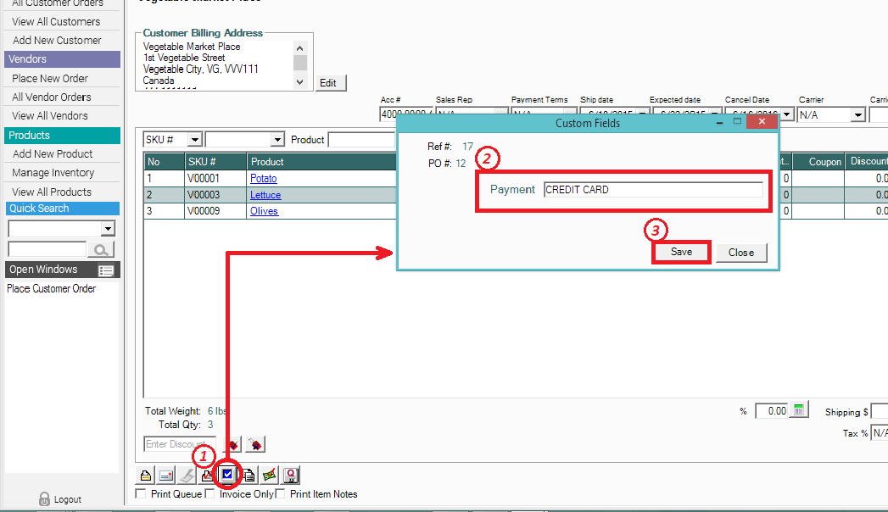
Task: Click the email envelope icon in the bottom toolbar
Action: (x=166, y=476)
